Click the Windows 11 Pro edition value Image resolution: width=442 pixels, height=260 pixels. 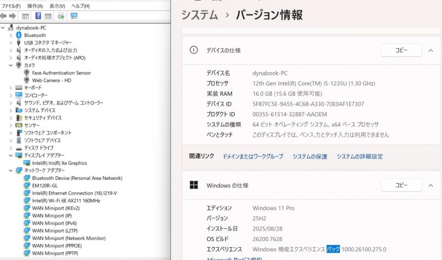pyautogui.click(x=274, y=208)
